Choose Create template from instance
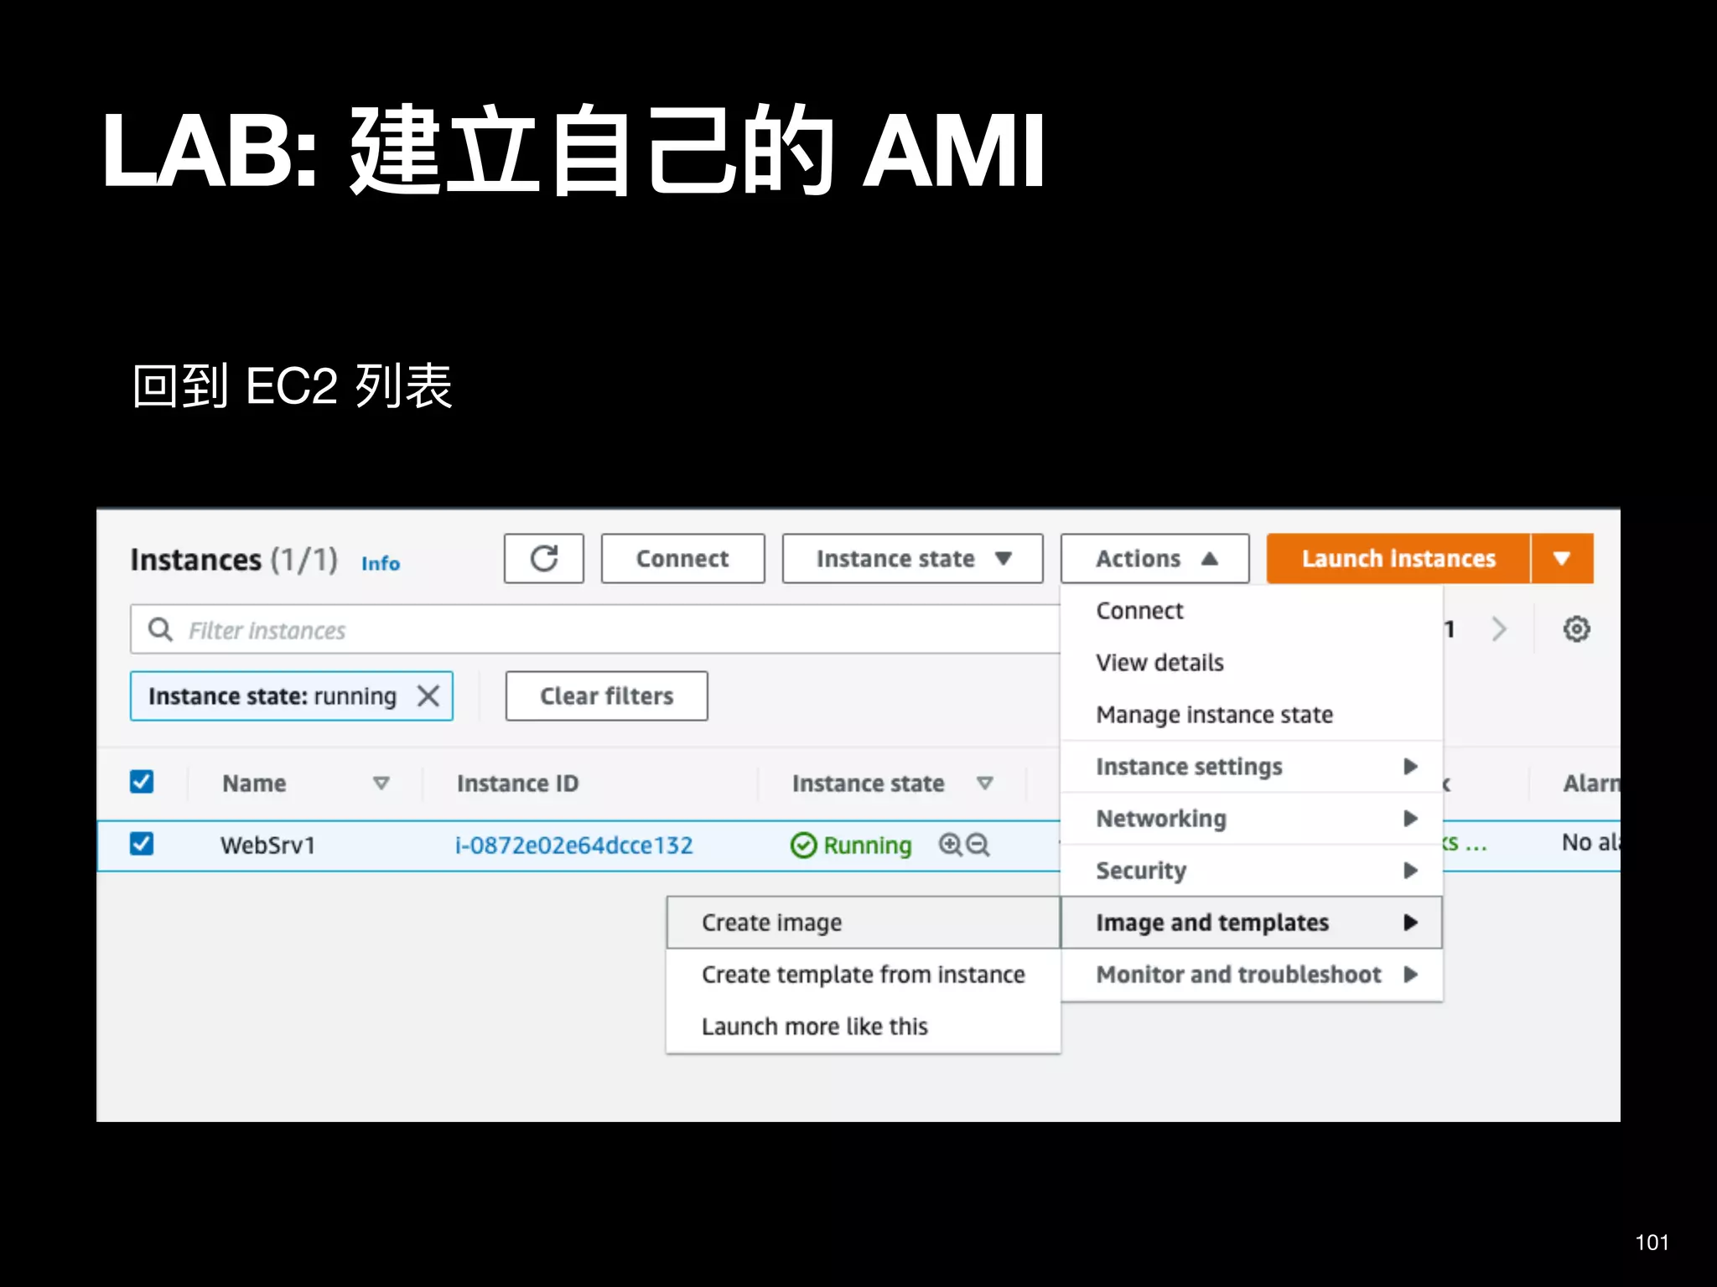 click(x=864, y=974)
